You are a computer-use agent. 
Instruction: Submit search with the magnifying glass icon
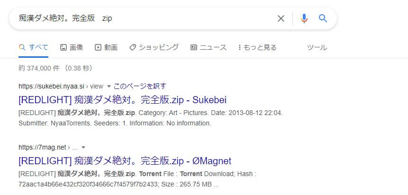(323, 18)
